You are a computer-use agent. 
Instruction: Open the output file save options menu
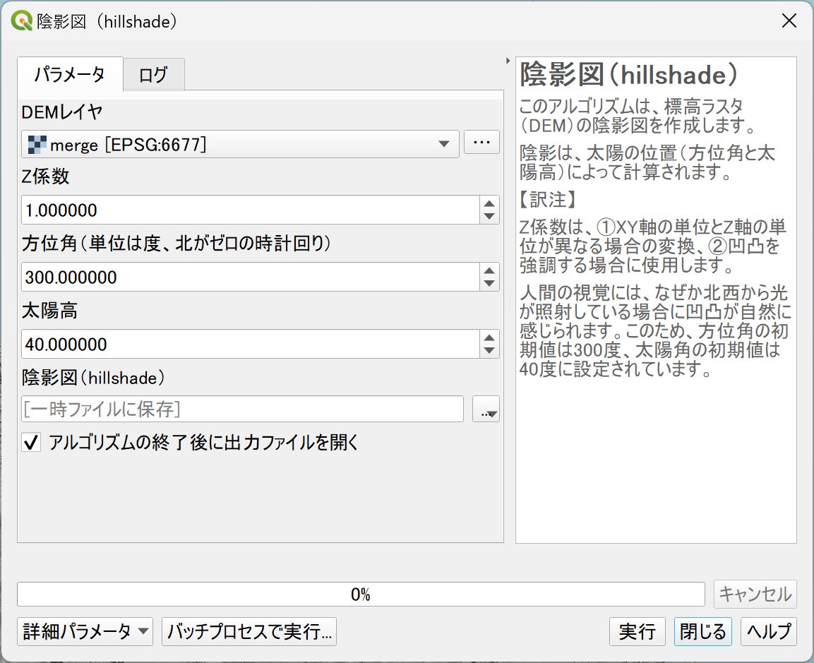[x=486, y=409]
